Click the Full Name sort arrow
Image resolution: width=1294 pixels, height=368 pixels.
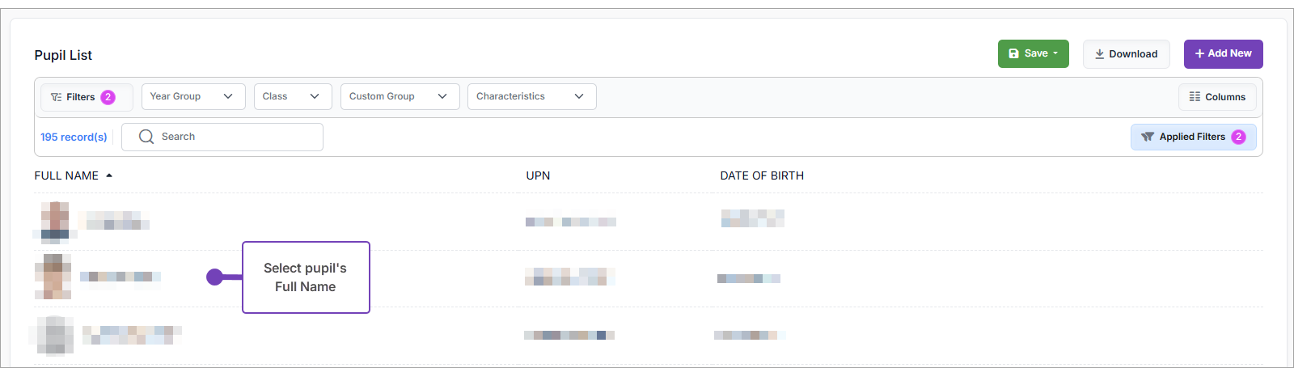109,176
